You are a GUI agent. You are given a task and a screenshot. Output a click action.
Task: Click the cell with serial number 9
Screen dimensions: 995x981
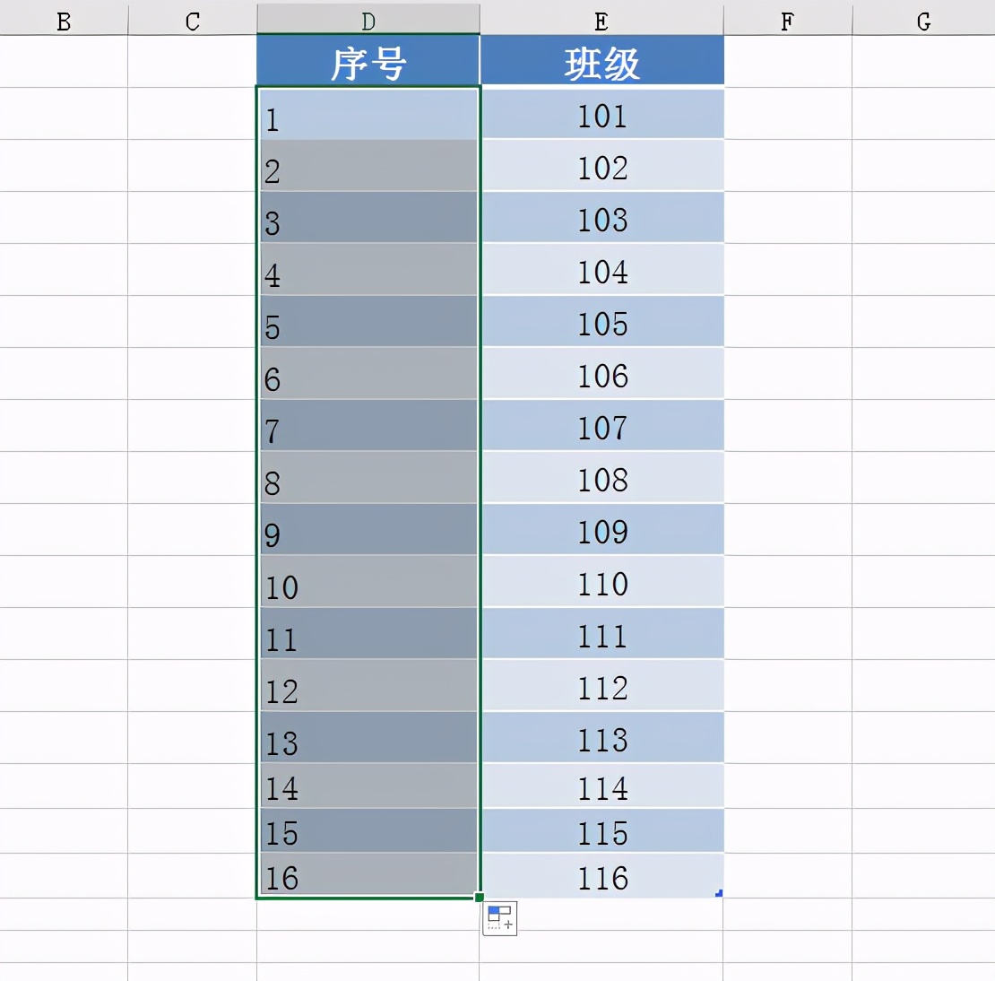point(368,530)
